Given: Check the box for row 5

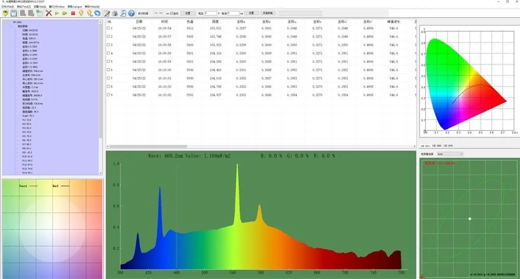Looking at the screenshot, I should tap(109, 62).
